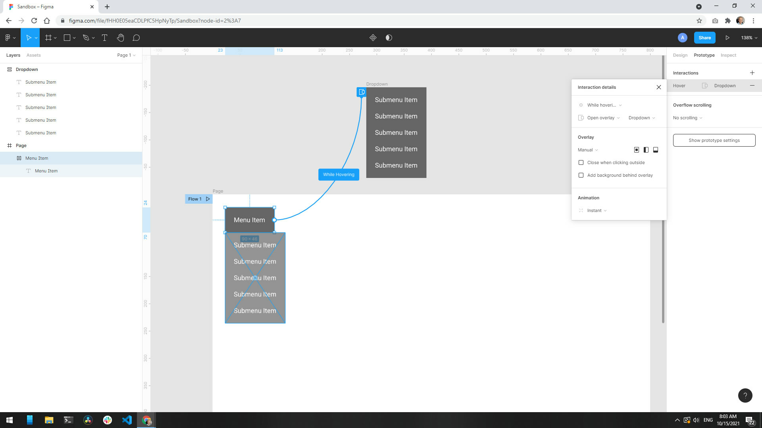
Task: Open the Instant animation dropdown
Action: (x=597, y=210)
